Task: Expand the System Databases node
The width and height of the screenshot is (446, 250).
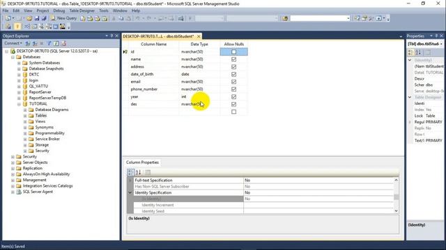Action: pyautogui.click(x=19, y=63)
